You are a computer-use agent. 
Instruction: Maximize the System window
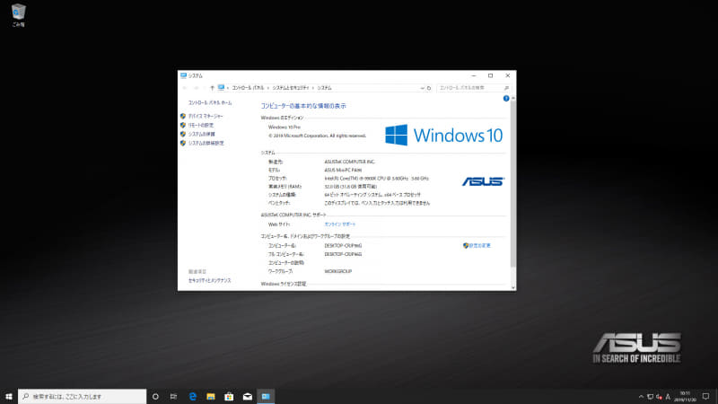point(490,75)
